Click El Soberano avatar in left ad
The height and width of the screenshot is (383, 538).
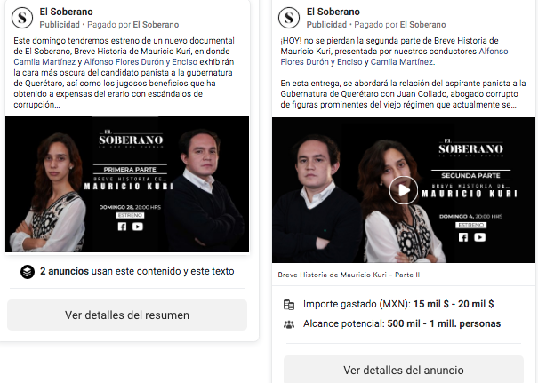[22, 18]
